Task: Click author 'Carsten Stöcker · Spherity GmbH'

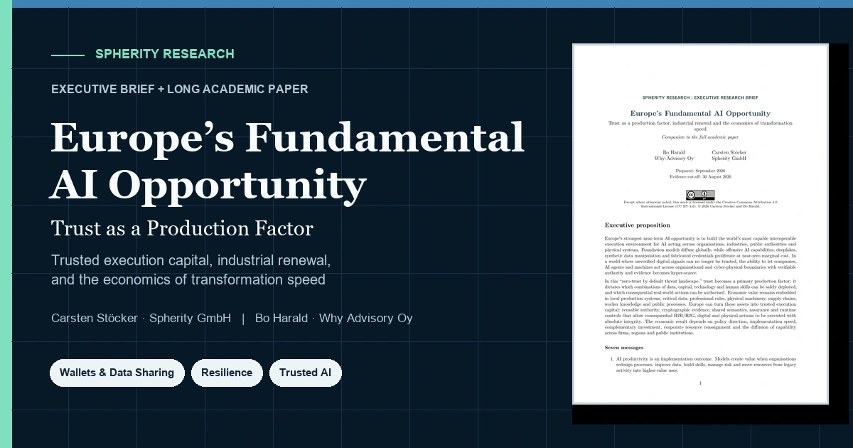Action: (x=141, y=318)
